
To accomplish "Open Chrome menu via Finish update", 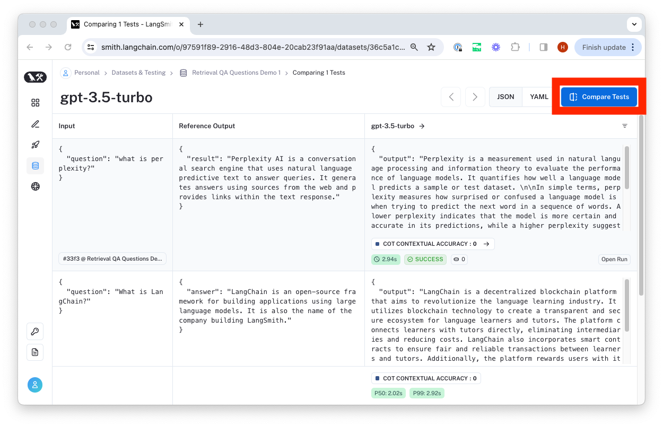I will tap(608, 47).
